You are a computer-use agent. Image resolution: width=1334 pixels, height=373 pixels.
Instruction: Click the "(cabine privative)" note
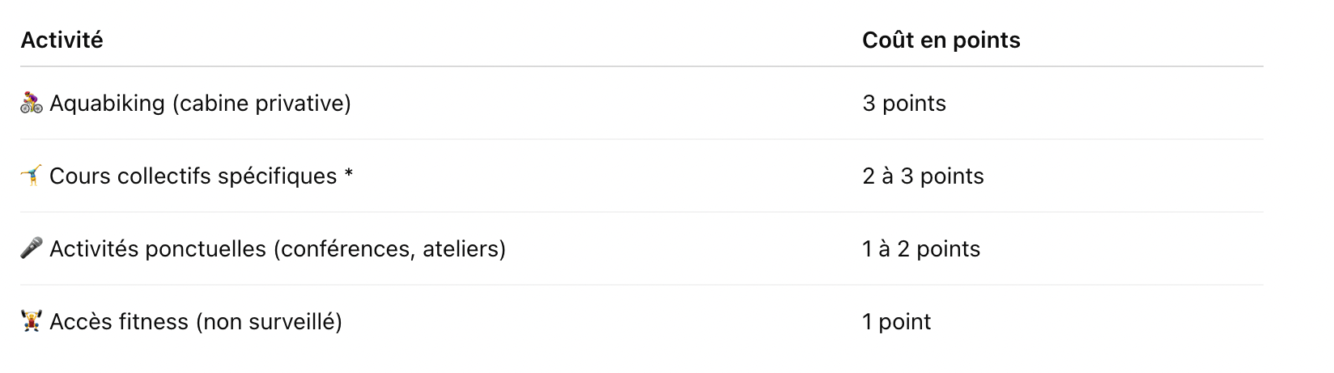coord(261,104)
